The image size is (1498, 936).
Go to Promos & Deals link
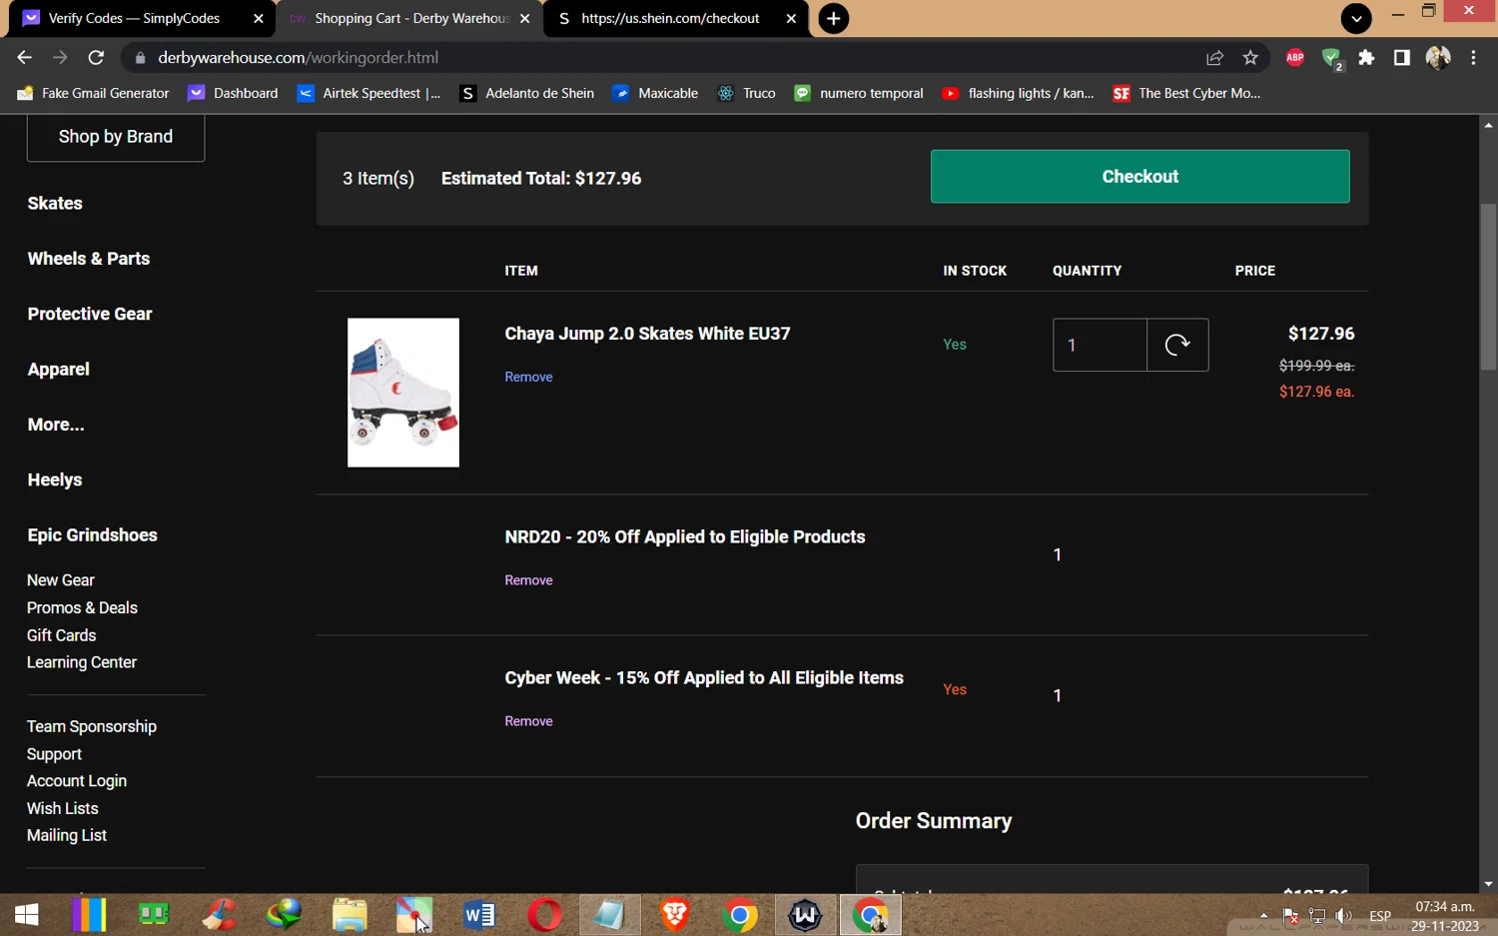coord(82,608)
